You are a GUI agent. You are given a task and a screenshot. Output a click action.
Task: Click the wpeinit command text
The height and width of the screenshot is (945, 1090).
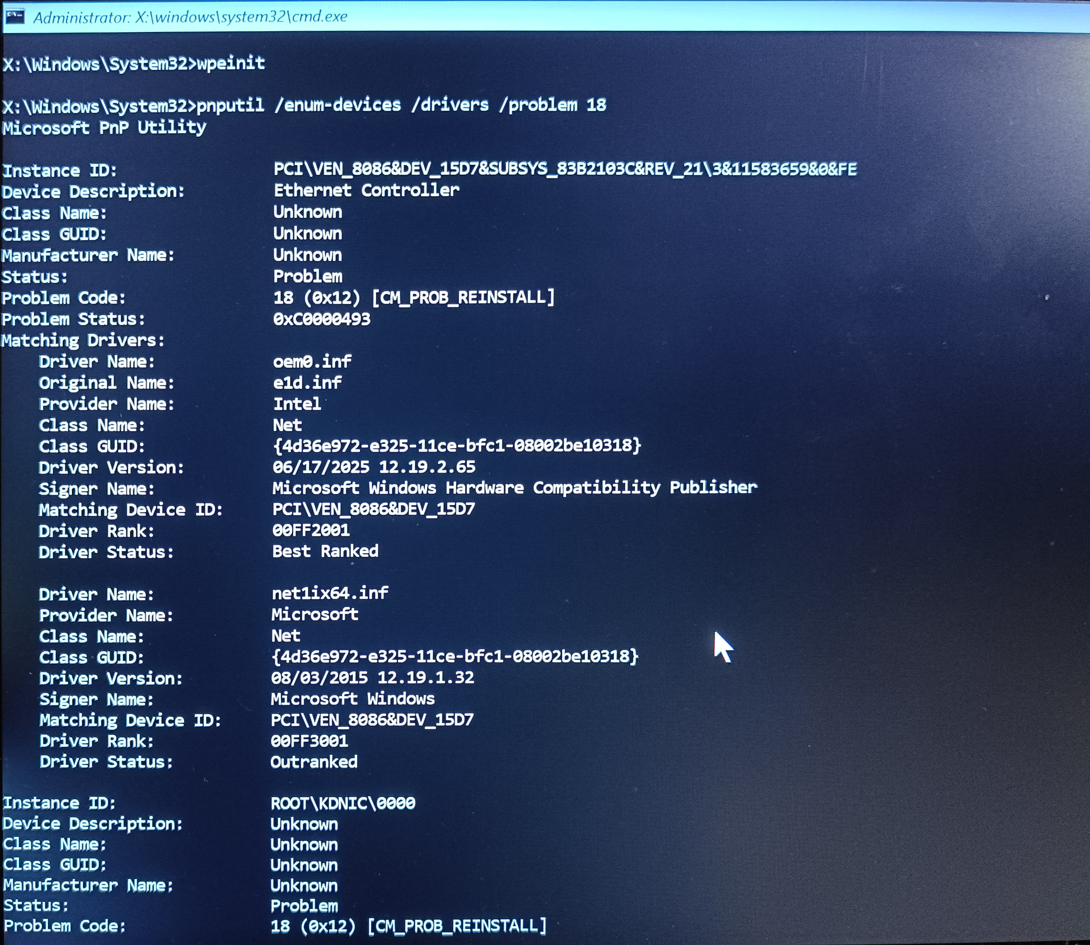[x=230, y=63]
